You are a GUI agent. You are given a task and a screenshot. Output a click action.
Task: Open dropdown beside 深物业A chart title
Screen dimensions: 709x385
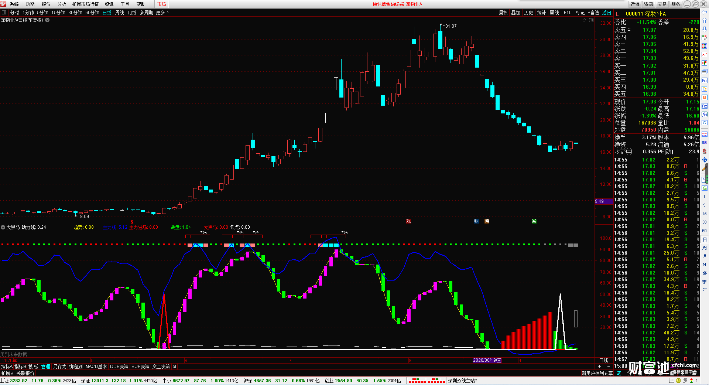(x=47, y=20)
